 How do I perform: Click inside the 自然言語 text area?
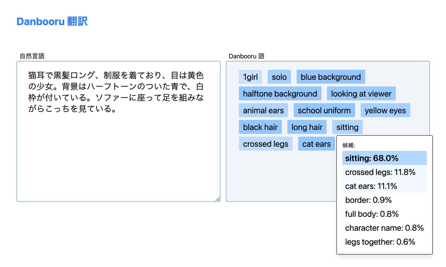pos(119,131)
